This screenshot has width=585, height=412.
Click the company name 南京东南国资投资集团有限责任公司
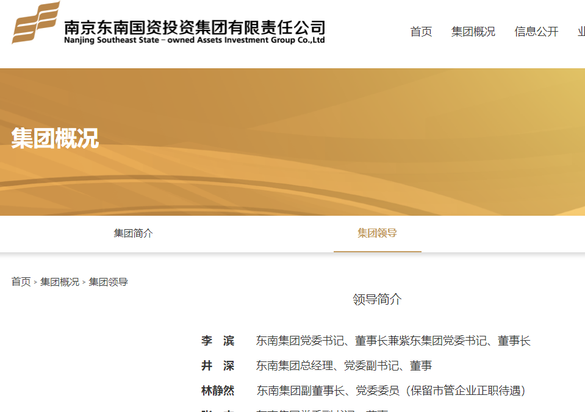coord(195,27)
